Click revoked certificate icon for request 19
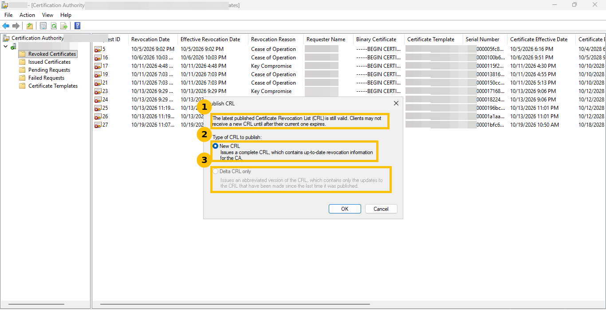Image resolution: width=606 pixels, height=310 pixels. [98, 74]
